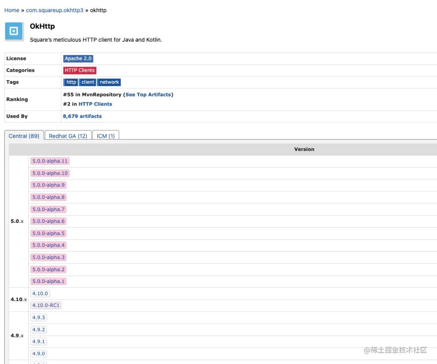Screen dimensions: 437x364
Task: Open the HTTP Clients category badge
Action: (x=80, y=70)
